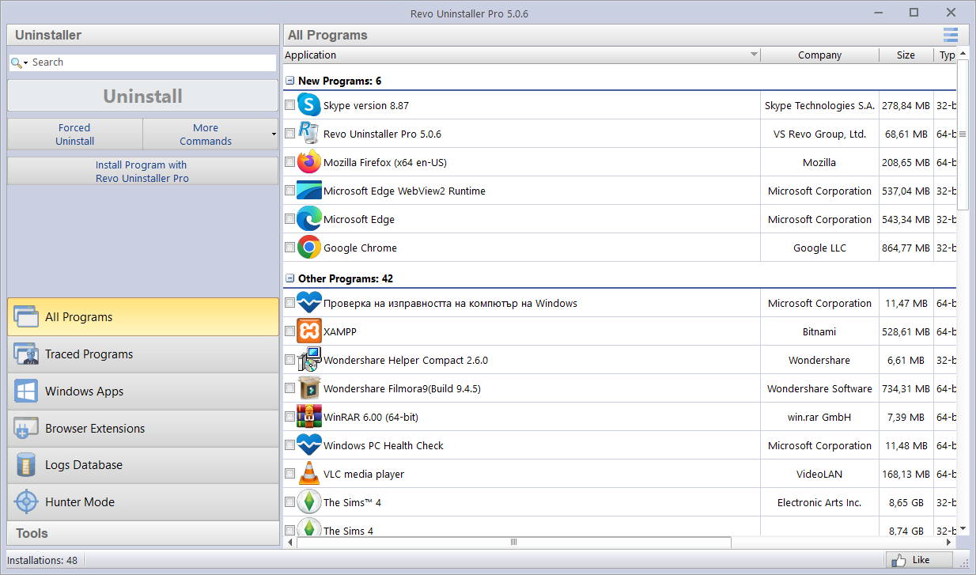Click the Google Chrome icon
Image resolution: width=976 pixels, height=575 pixels.
308,248
